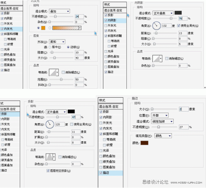Image resolution: width=206 pixels, height=188 pixels.
Task: Select highlighted 内阴影 row in Inner Shadow dialog list
Action: tap(115, 20)
